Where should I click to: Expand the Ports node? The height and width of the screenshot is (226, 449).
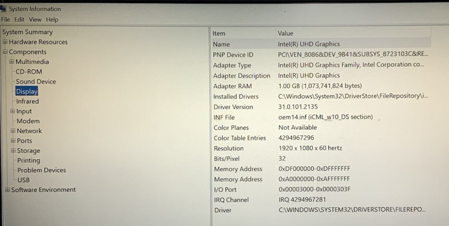pyautogui.click(x=13, y=140)
